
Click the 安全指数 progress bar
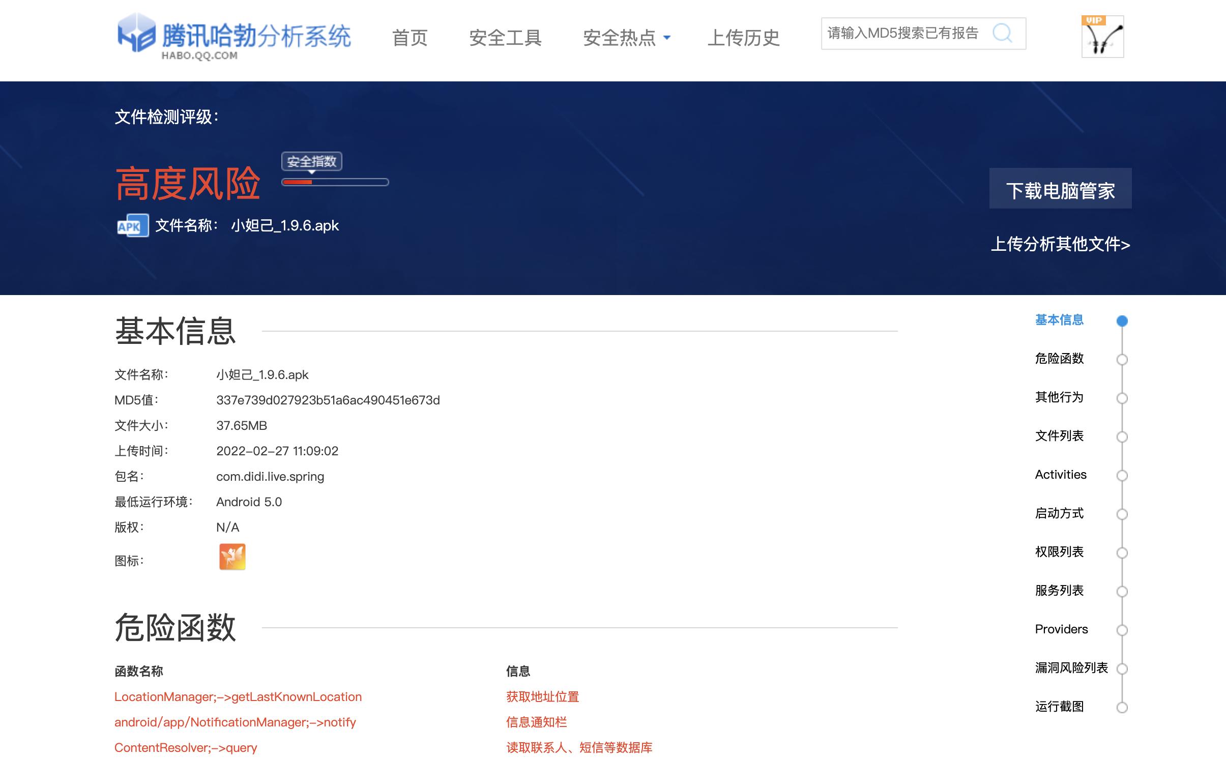click(336, 182)
